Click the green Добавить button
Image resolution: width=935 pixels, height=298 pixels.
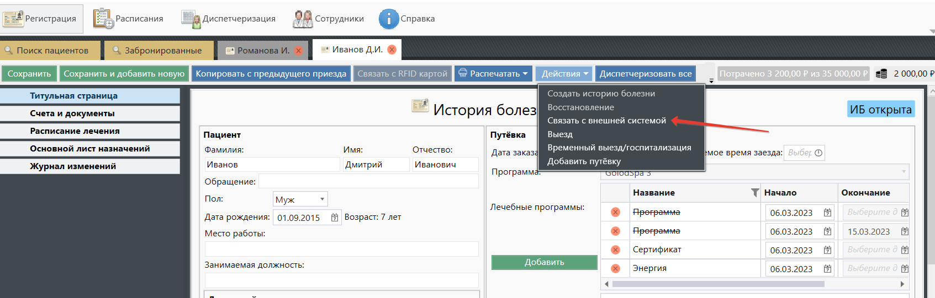544,262
